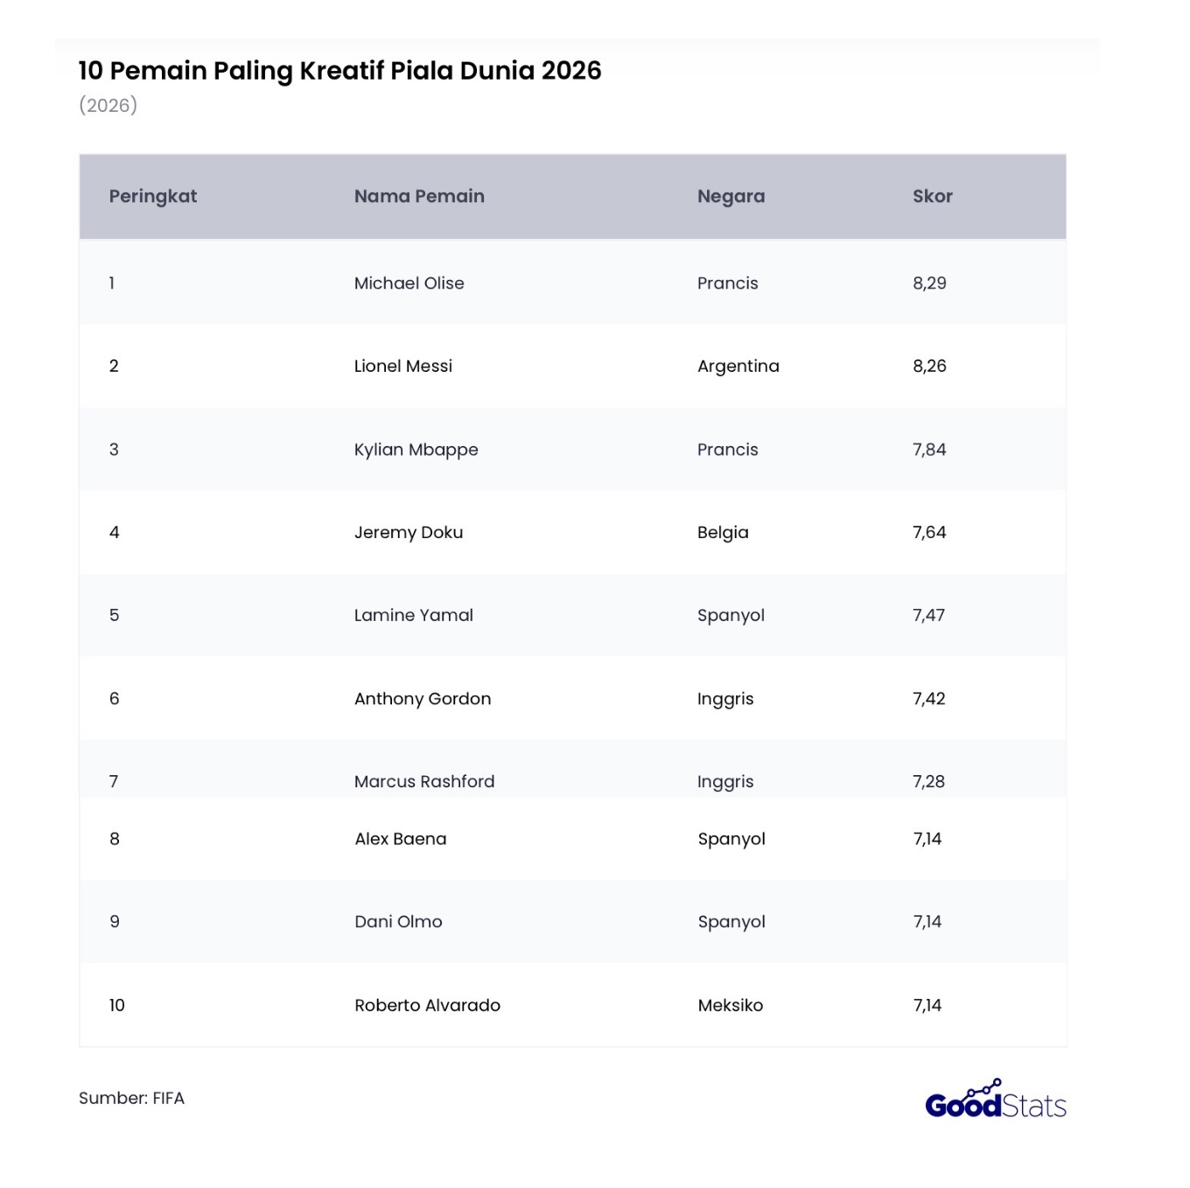Select Lamine Yamal in the list
Viewport: 1190px width, 1188px height.
[413, 615]
